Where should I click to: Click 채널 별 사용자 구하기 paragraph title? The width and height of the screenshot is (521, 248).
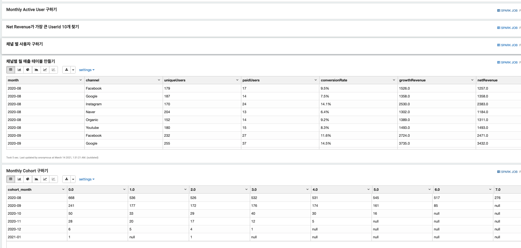tap(25, 44)
